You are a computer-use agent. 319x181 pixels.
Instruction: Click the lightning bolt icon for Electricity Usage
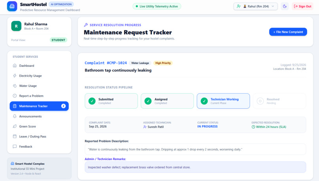15,75
